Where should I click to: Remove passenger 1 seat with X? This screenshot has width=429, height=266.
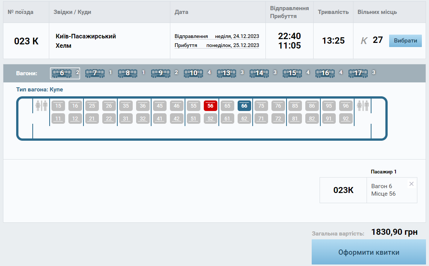click(x=411, y=184)
